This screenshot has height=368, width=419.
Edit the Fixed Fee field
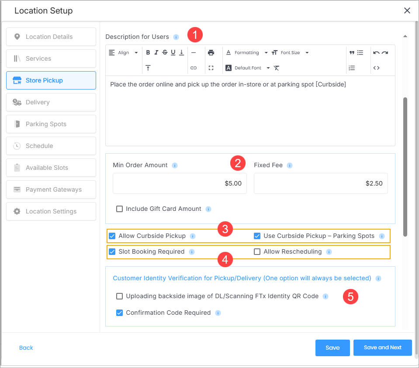tap(321, 183)
